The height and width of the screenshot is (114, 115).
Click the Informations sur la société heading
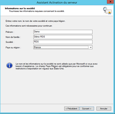pos(20,8)
